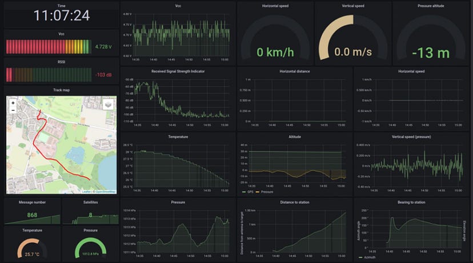473x263 pixels.
Task: Click the Elevation angle axis label
Action: coord(464,230)
